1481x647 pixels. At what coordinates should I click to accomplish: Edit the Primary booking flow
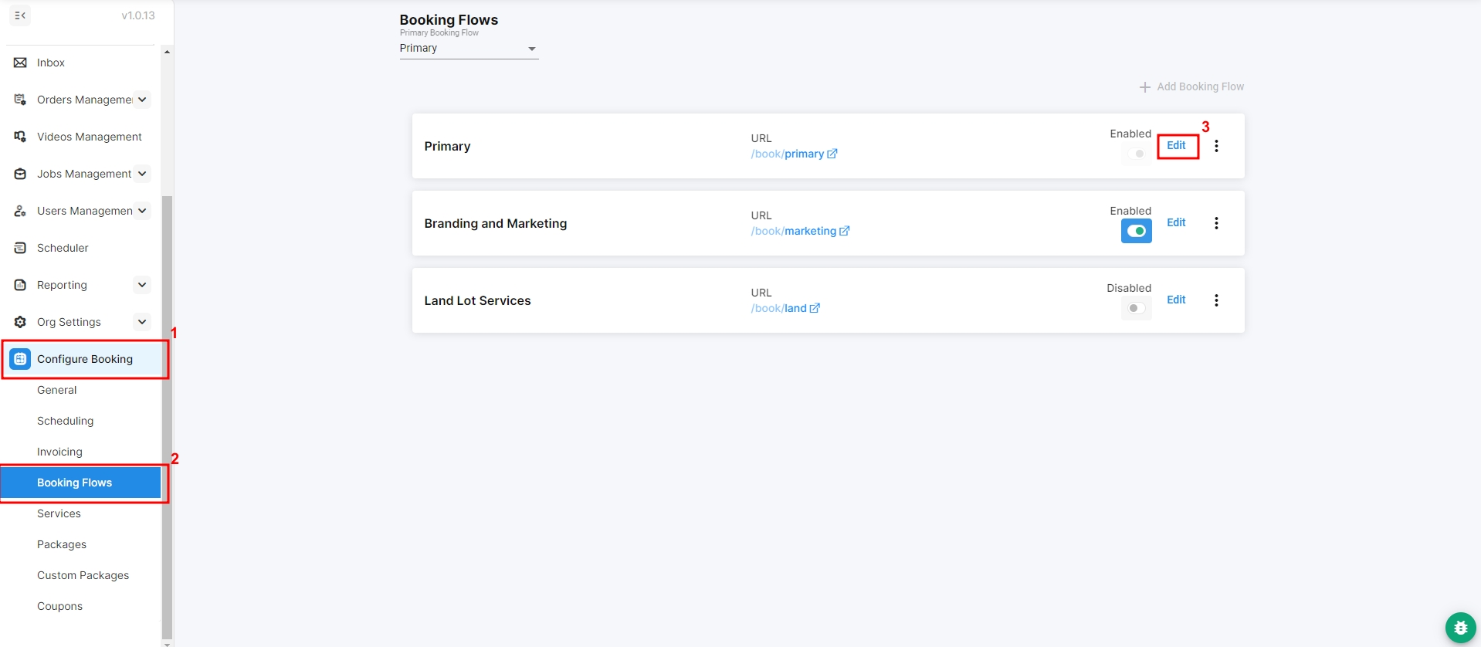pos(1176,145)
